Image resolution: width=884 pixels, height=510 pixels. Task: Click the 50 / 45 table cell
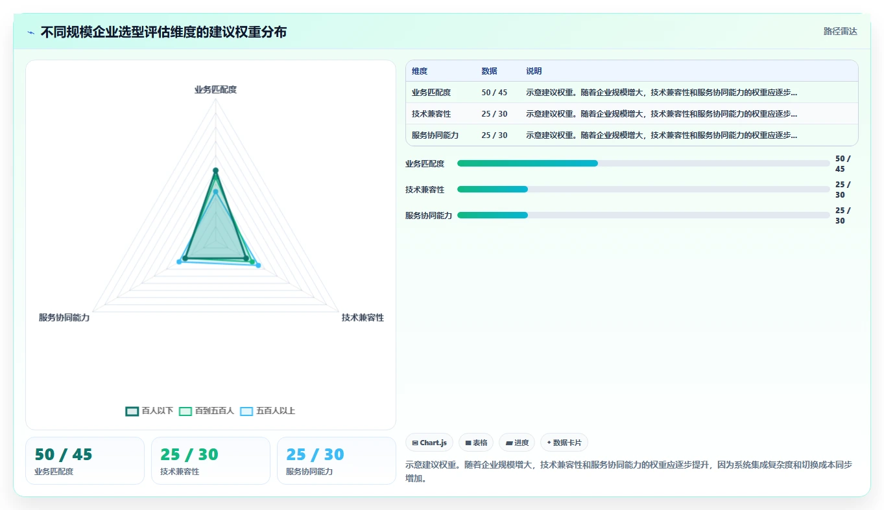point(494,93)
